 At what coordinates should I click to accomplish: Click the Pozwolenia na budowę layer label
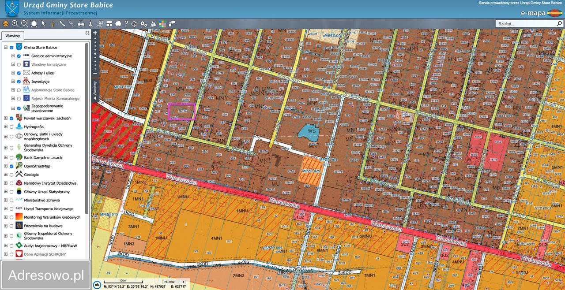(x=43, y=226)
